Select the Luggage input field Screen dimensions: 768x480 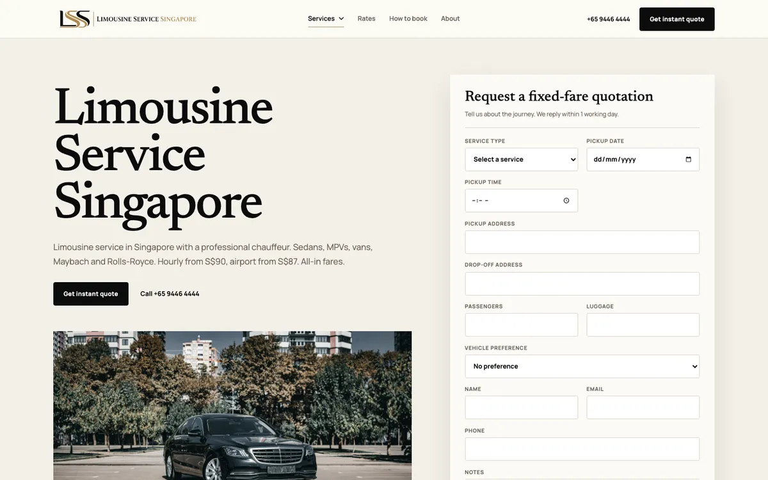[643, 324]
